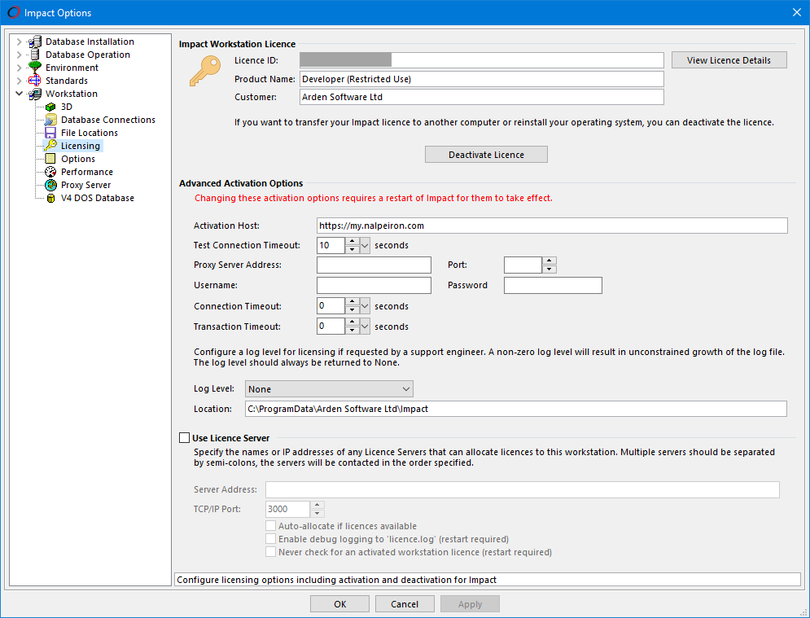Increase the proxy Port value
Screen dimensions: 810x618
click(x=549, y=261)
